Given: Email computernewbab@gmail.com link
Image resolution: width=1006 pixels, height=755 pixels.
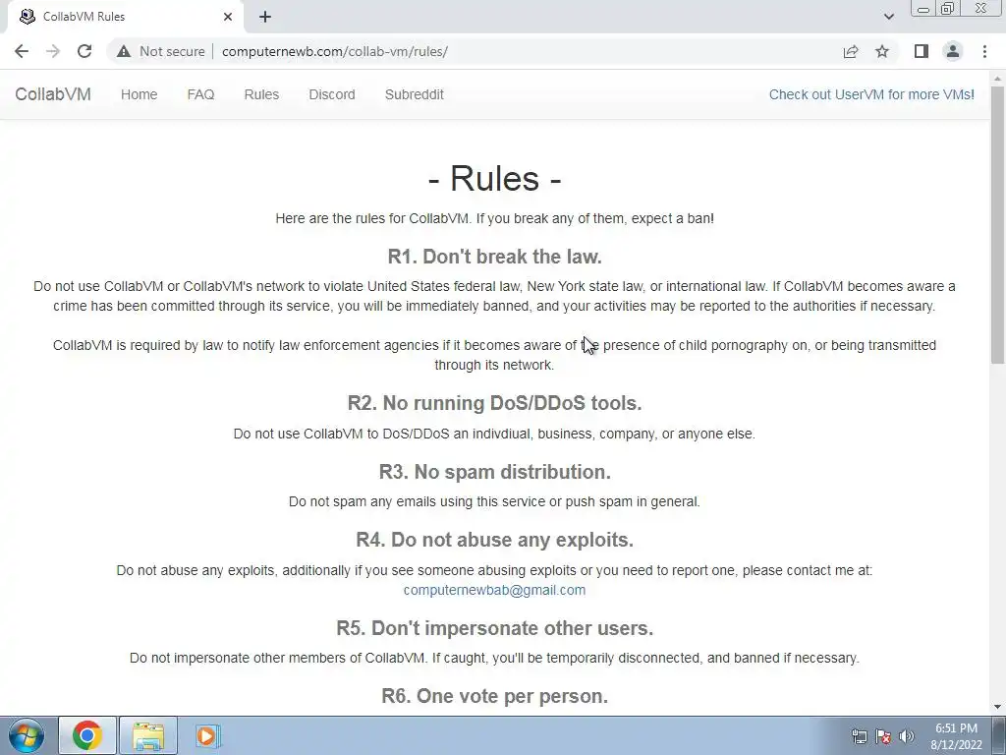Looking at the screenshot, I should click(x=494, y=590).
